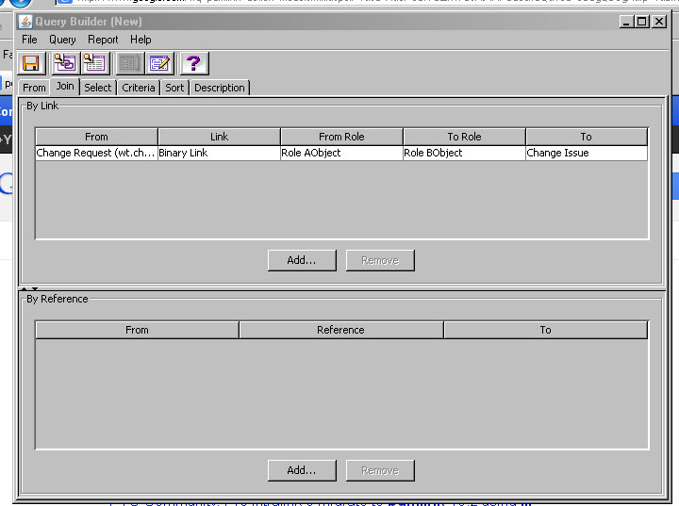Select the Change Issue cell

pos(587,153)
